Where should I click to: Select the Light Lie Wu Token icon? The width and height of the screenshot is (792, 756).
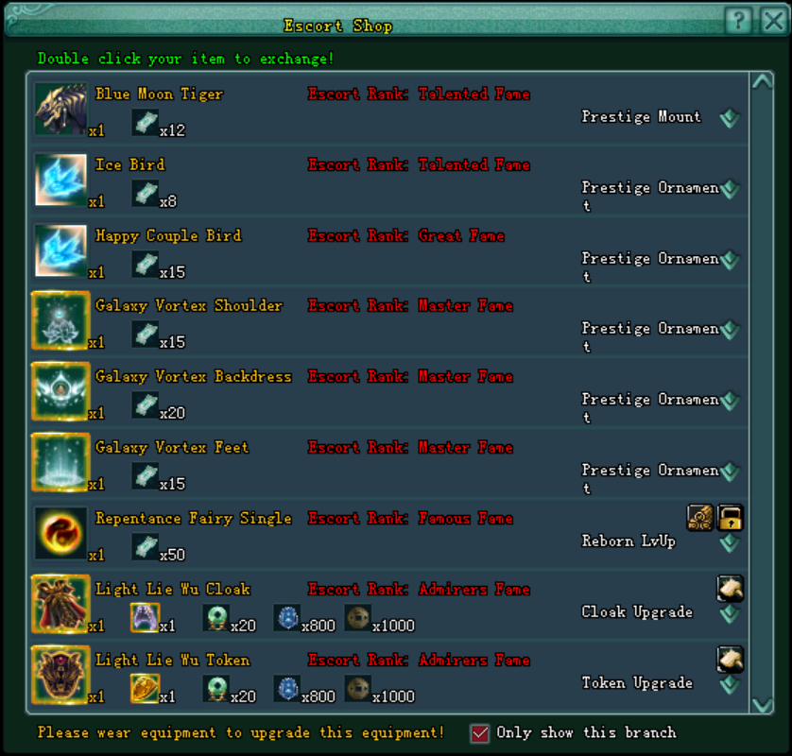[x=60, y=675]
